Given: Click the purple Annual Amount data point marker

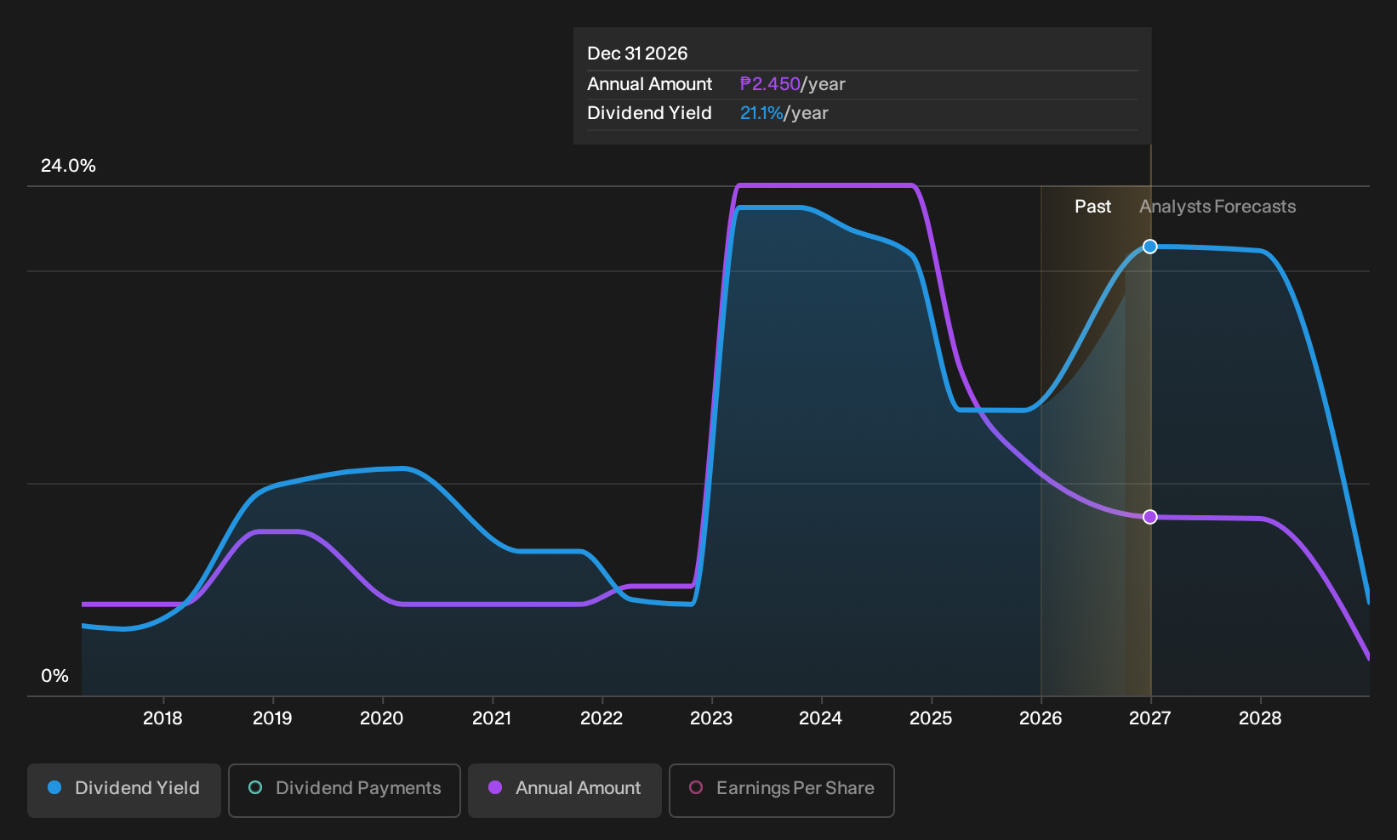Looking at the screenshot, I should [x=1150, y=517].
